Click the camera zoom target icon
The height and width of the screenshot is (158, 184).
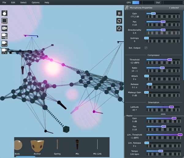[x=4, y=36]
